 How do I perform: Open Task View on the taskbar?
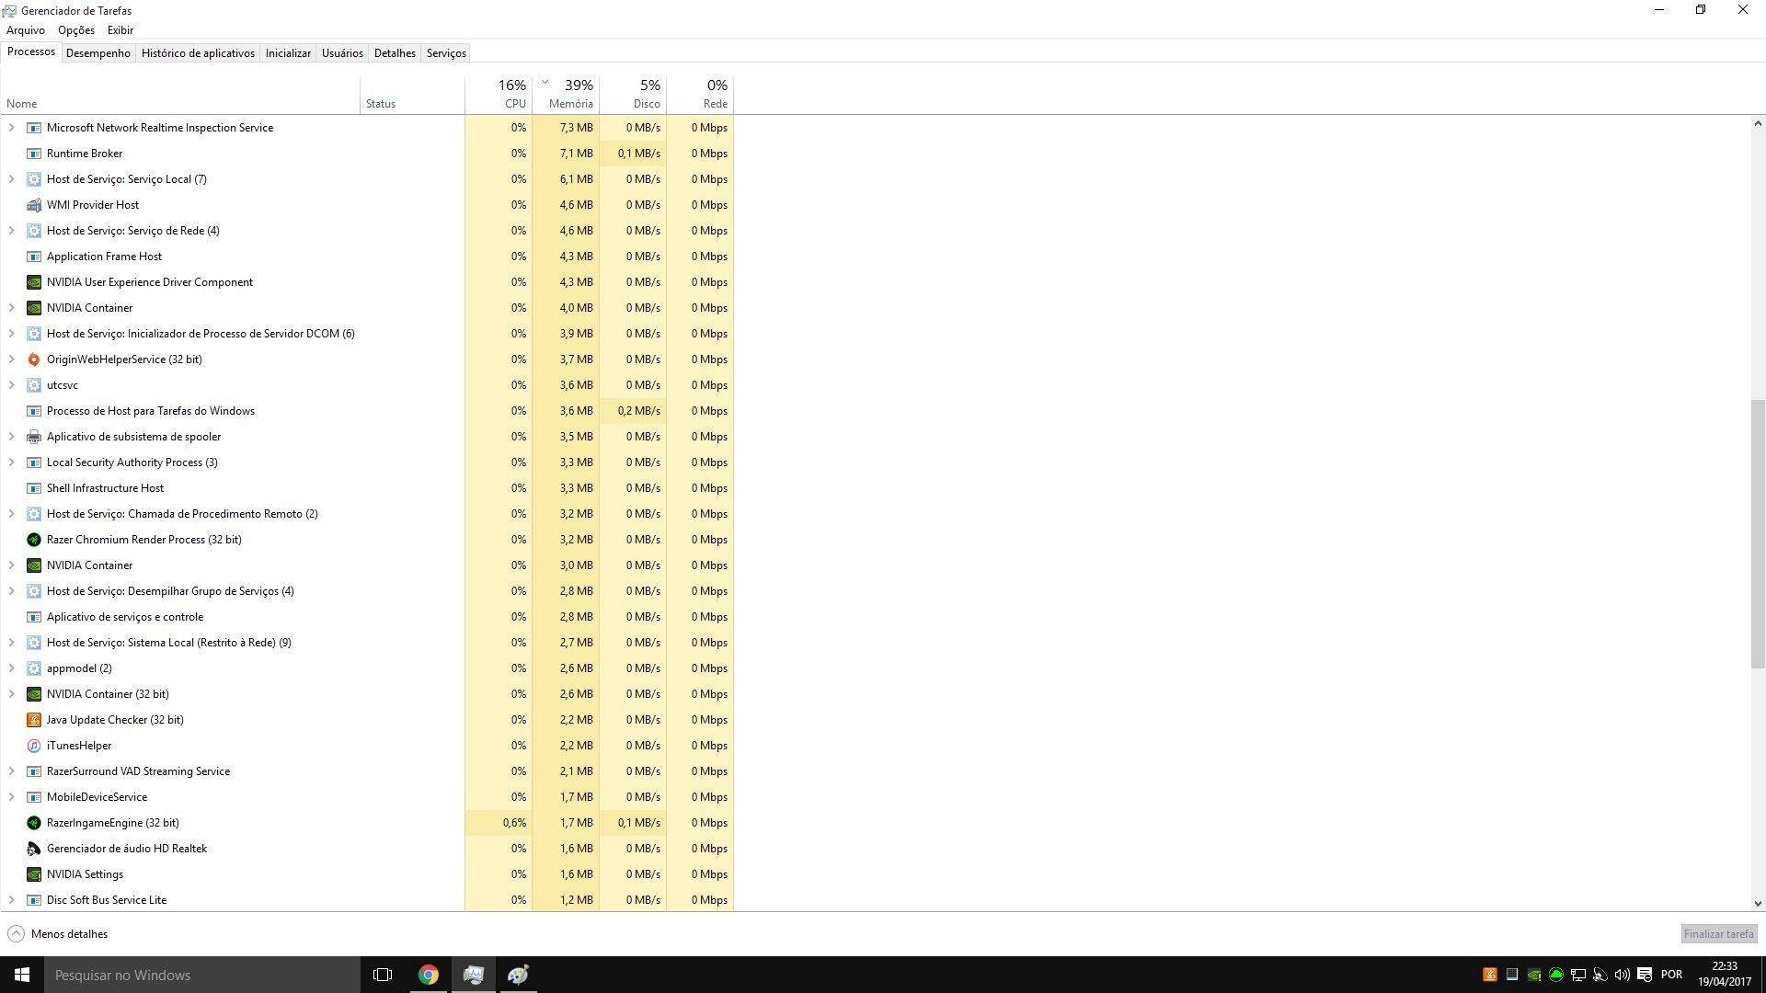(383, 975)
